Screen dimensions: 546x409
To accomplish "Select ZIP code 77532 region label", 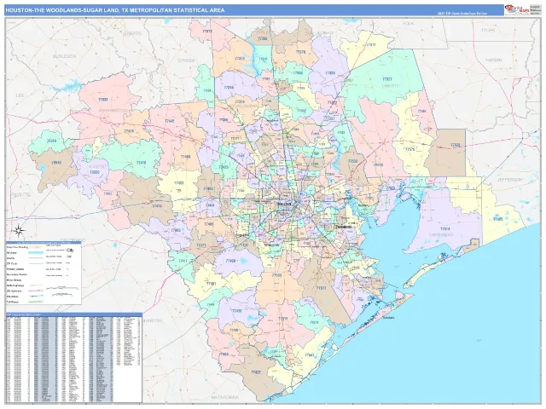I will pyautogui.click(x=353, y=161).
